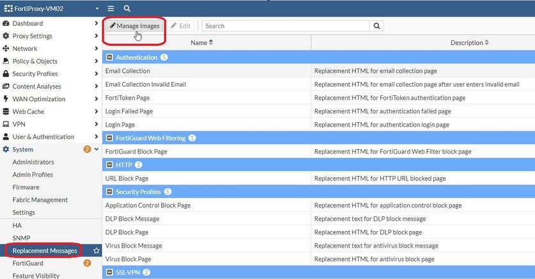Click the Content Analyses icon
This screenshot has width=535, height=279.
(x=6, y=86)
